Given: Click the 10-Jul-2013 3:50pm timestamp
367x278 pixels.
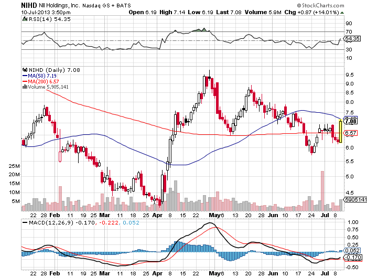Looking at the screenshot, I should pos(46,13).
